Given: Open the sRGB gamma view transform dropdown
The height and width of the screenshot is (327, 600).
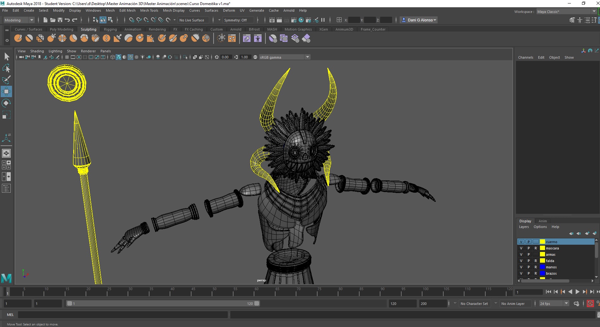Looking at the screenshot, I should point(284,57).
